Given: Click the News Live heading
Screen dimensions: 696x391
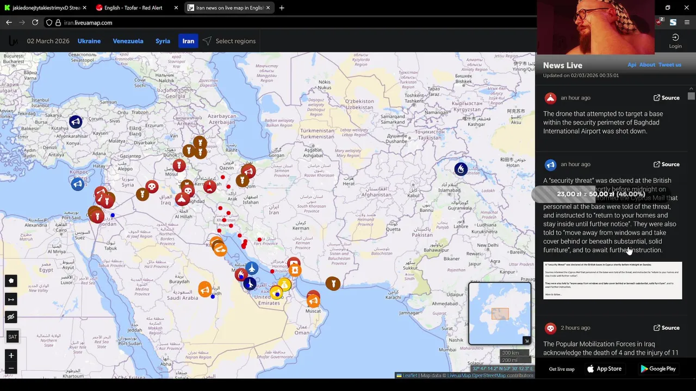Looking at the screenshot, I should tap(562, 65).
